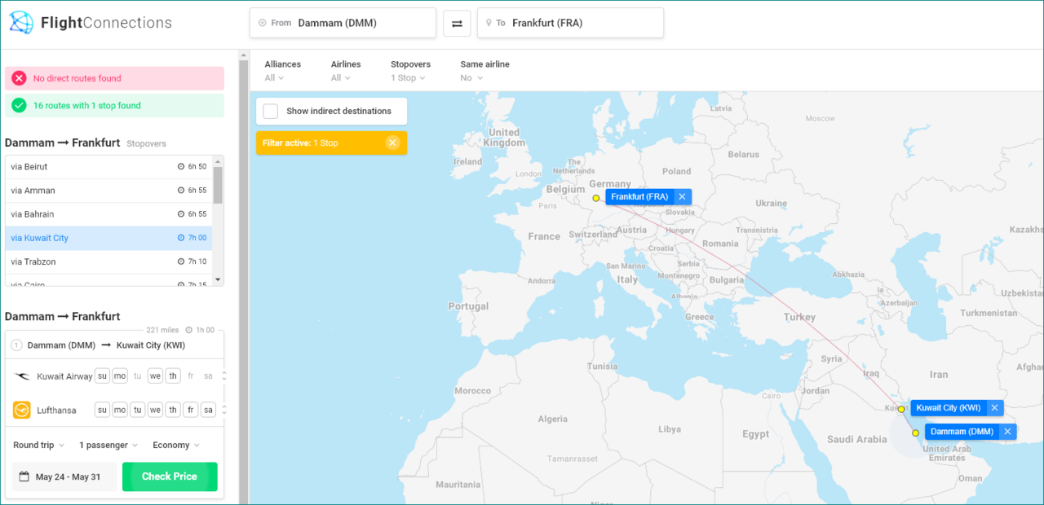Image resolution: width=1044 pixels, height=505 pixels.
Task: Click the Dammam yellow map dot
Action: tap(915, 433)
